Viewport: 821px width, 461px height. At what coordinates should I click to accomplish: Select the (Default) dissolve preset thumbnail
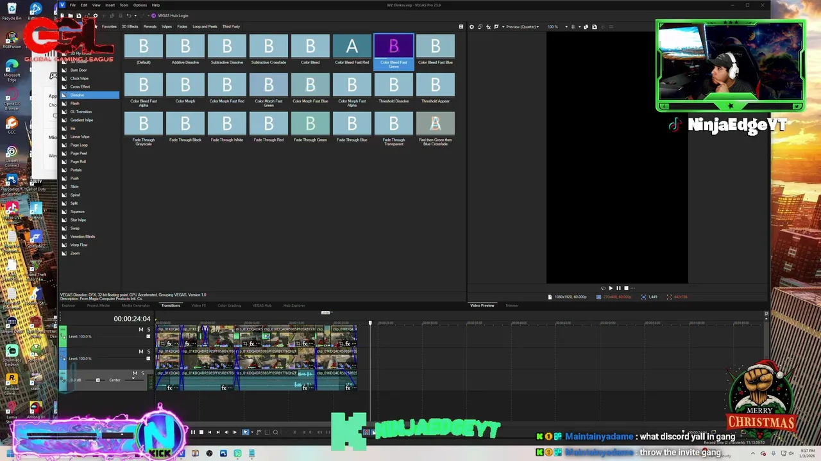click(144, 47)
